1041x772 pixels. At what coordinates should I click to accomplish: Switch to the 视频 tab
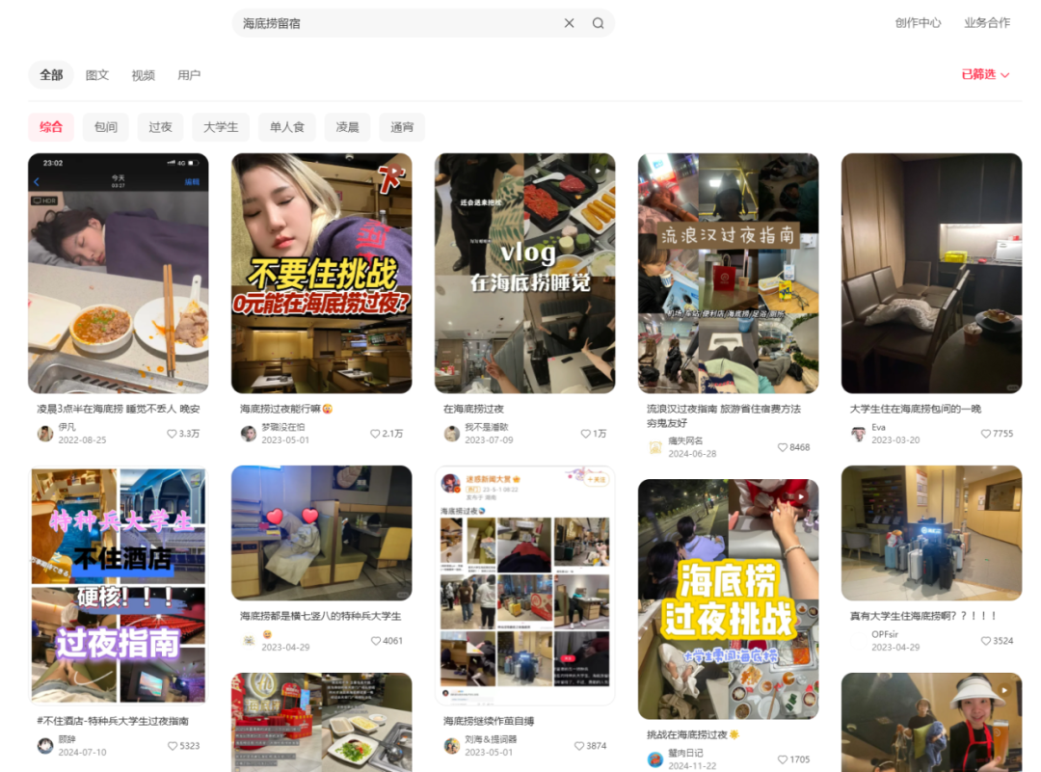tap(143, 75)
